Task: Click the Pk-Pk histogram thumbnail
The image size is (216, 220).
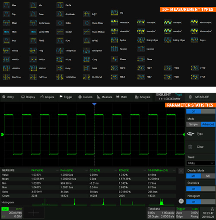Action: tap(45, 202)
